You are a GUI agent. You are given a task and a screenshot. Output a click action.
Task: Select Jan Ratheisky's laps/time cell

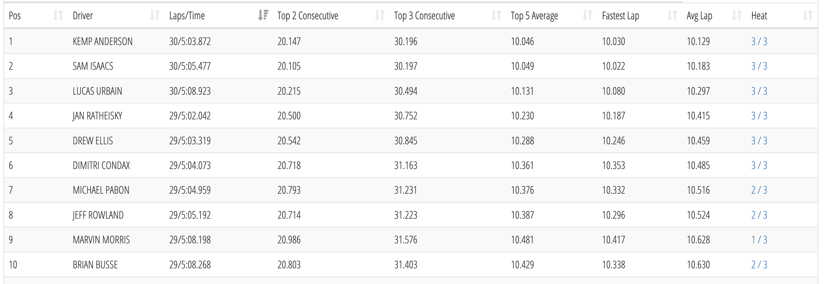190,116
